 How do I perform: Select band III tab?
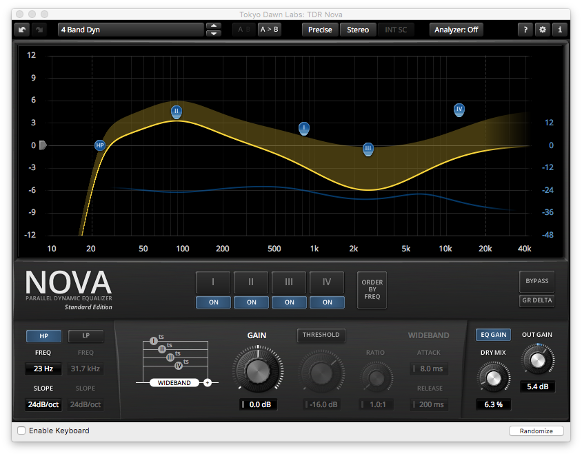point(289,282)
